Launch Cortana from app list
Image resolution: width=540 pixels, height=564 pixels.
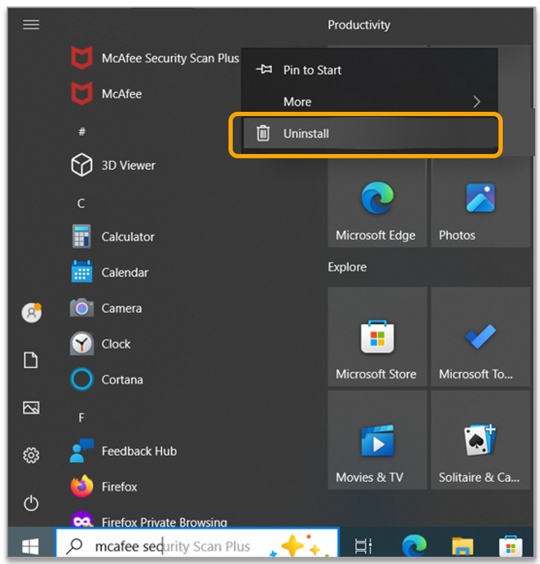pos(121,380)
